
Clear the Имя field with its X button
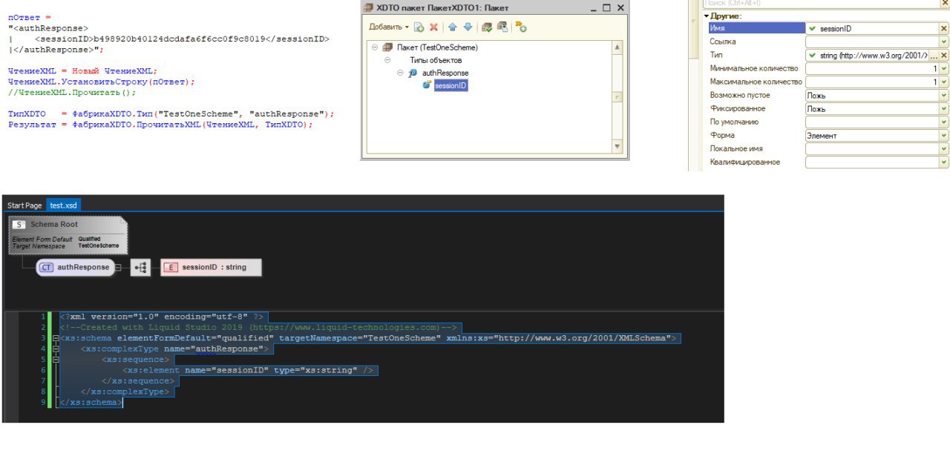944,28
